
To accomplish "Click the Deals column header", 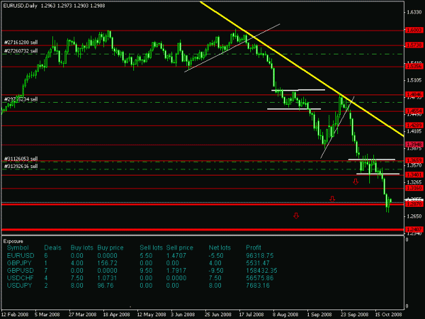I will [52, 248].
